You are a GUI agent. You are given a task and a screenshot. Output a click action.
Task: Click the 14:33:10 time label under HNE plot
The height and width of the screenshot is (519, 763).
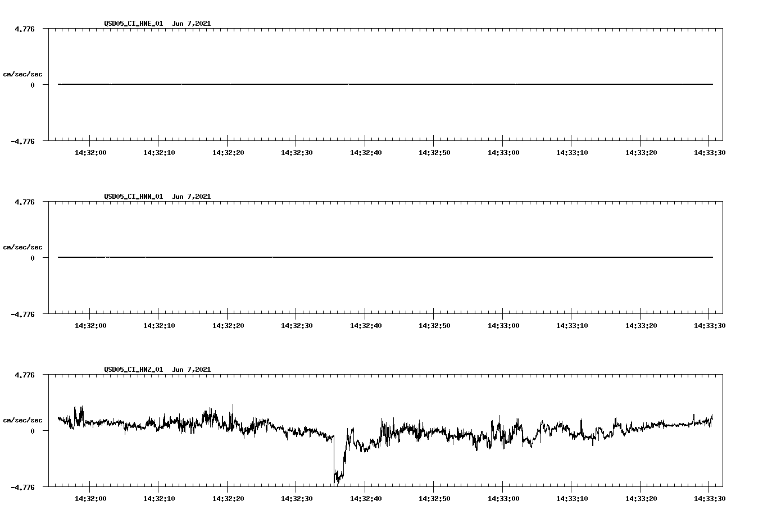572,152
